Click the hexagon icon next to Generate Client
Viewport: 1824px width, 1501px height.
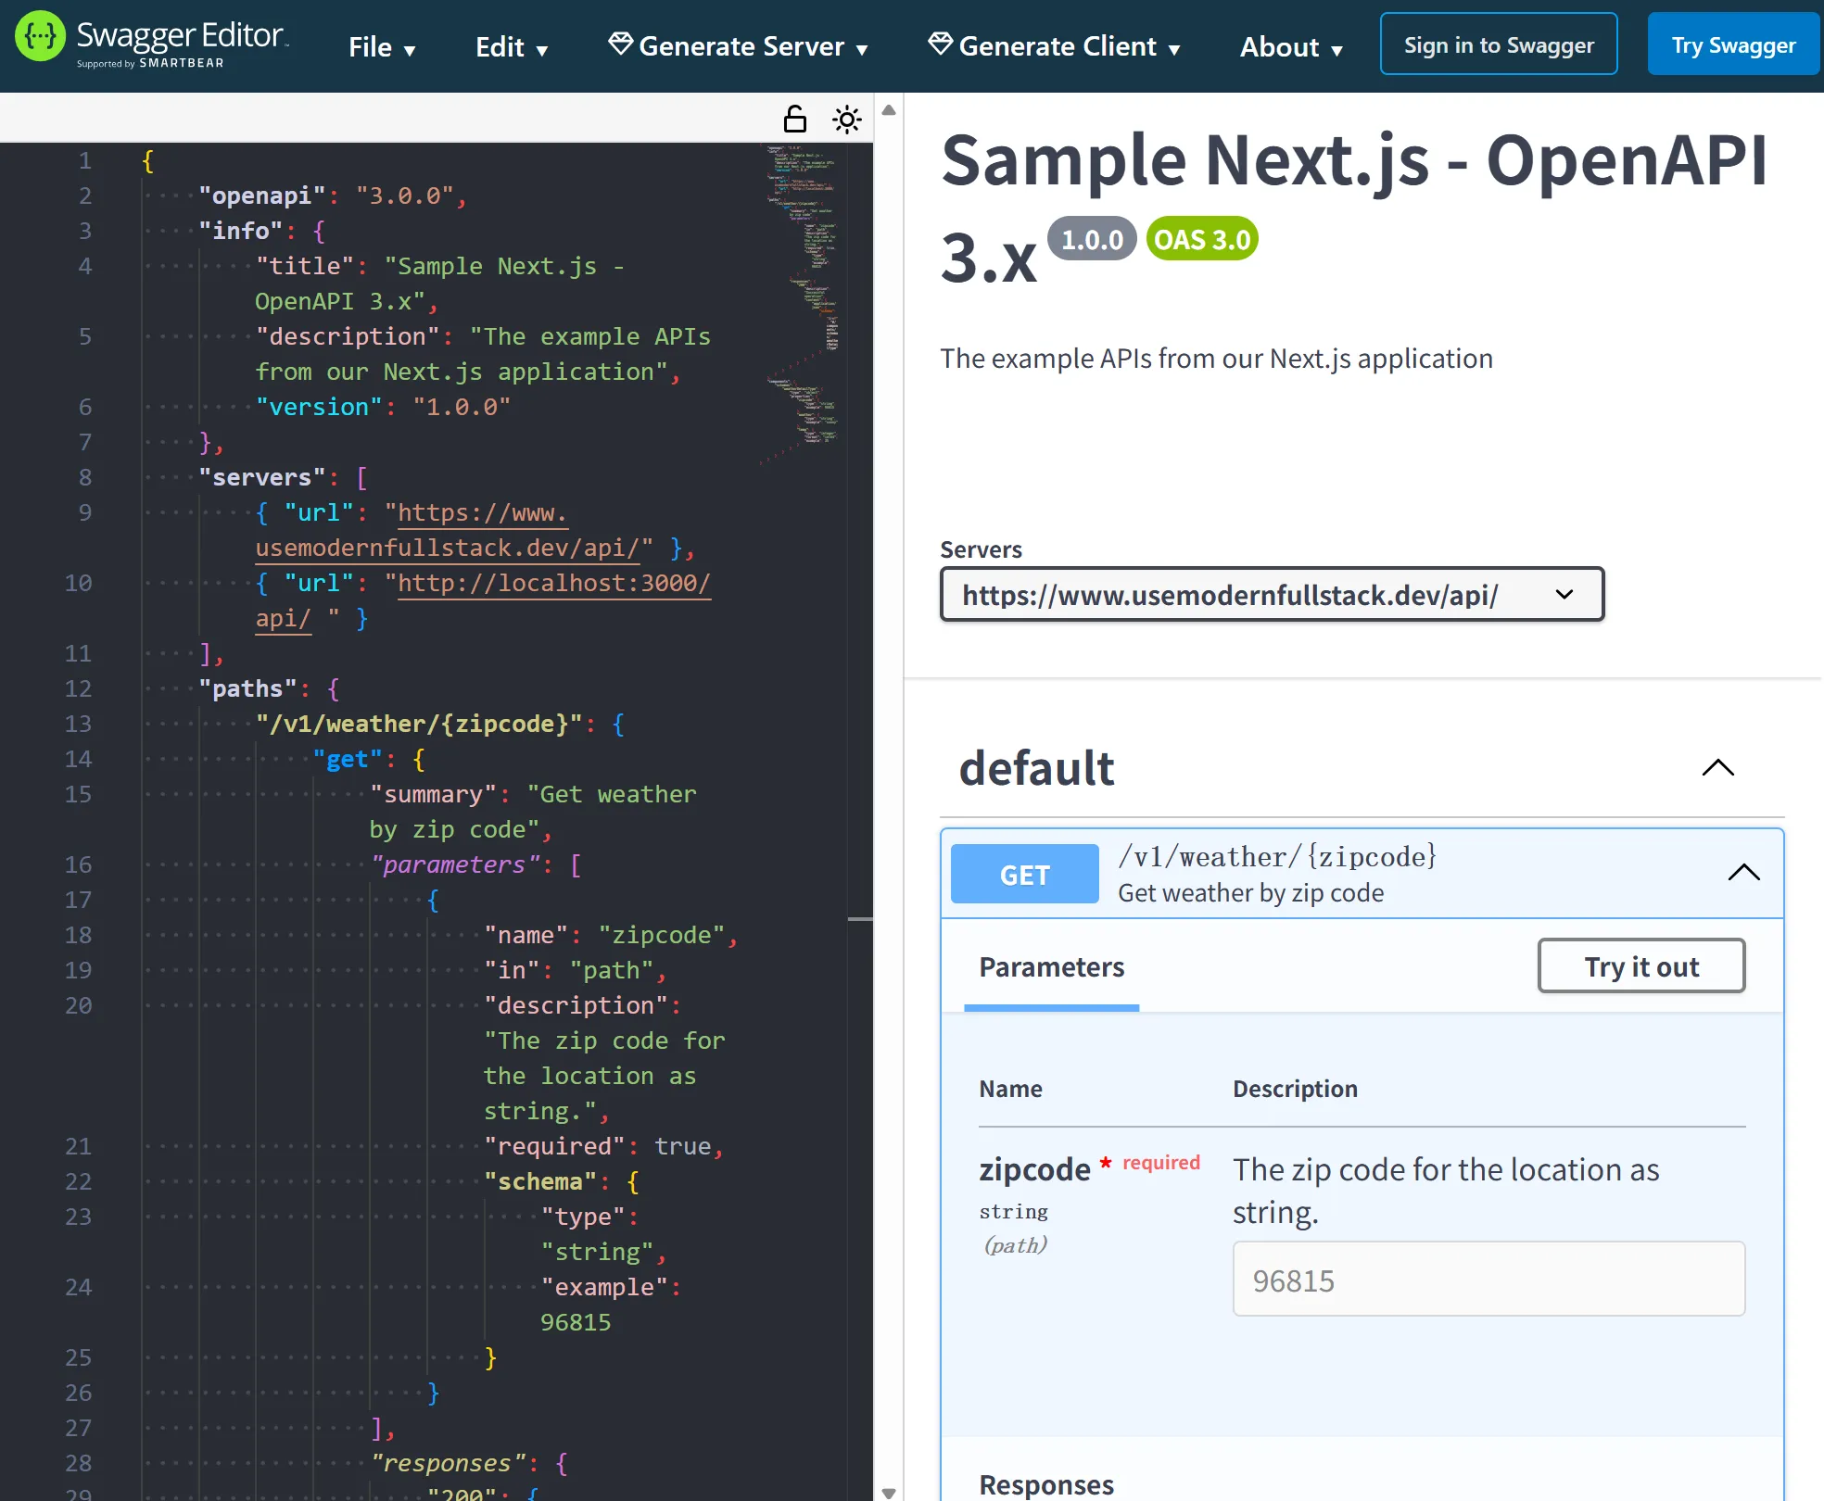point(940,42)
